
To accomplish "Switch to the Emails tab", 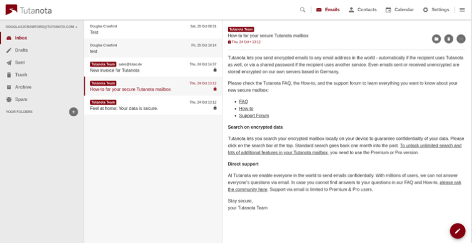I will coord(328,9).
